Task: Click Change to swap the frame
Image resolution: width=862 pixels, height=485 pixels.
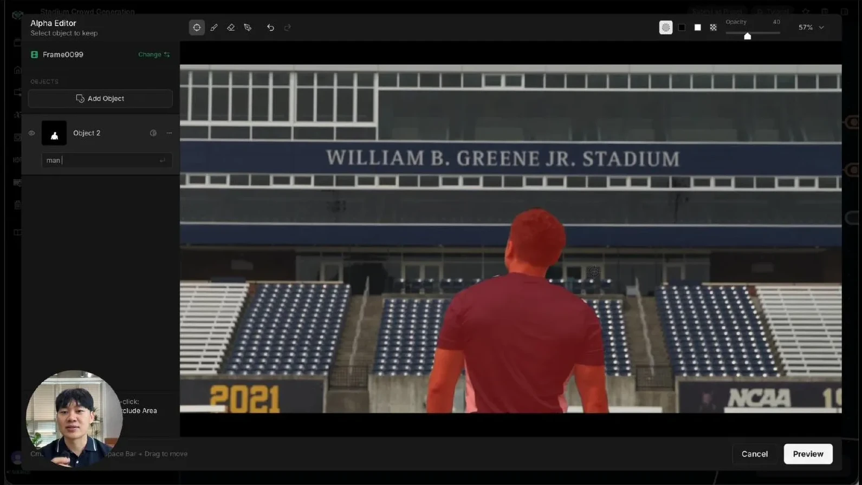Action: [x=154, y=54]
